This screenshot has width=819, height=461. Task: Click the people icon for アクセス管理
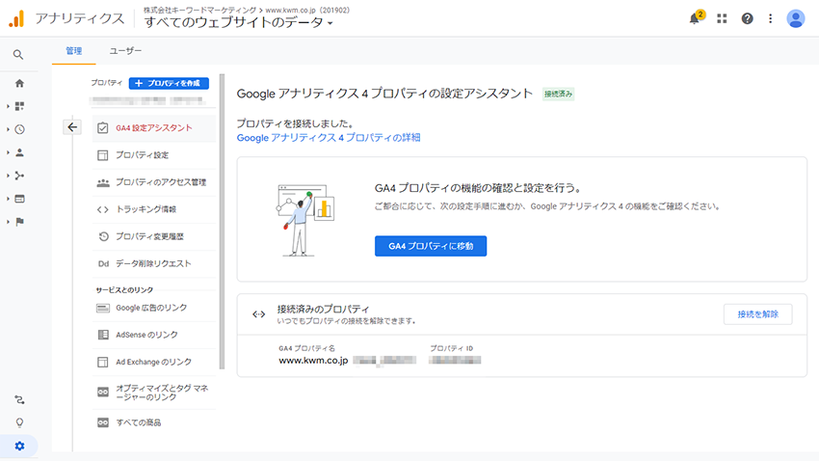tap(103, 182)
